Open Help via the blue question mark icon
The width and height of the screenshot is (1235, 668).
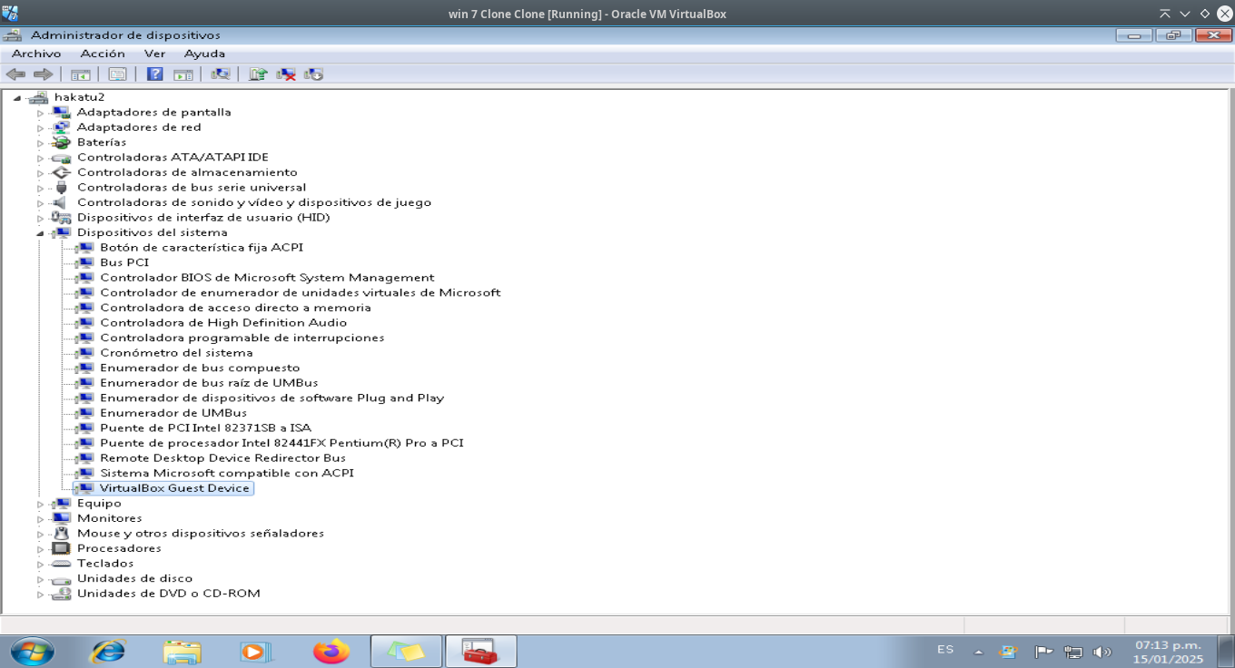point(155,74)
